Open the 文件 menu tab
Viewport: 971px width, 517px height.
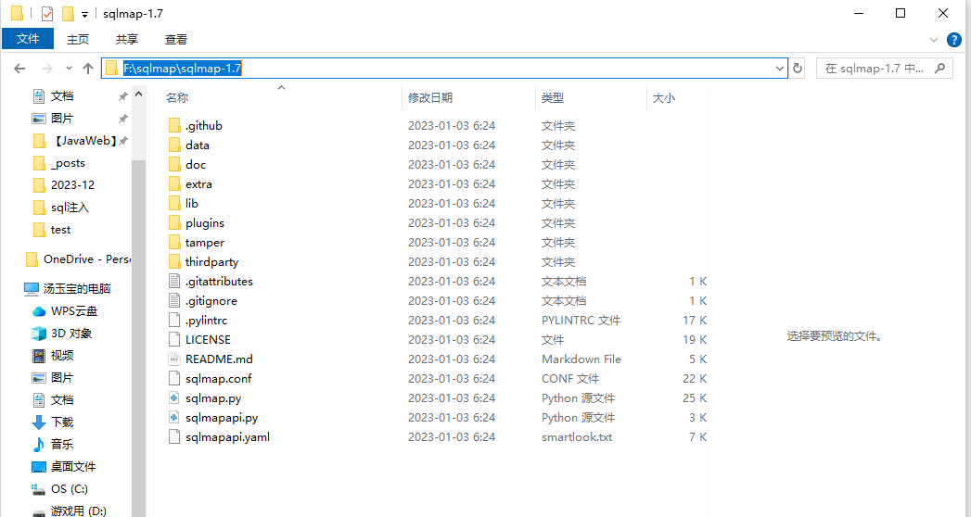point(28,39)
